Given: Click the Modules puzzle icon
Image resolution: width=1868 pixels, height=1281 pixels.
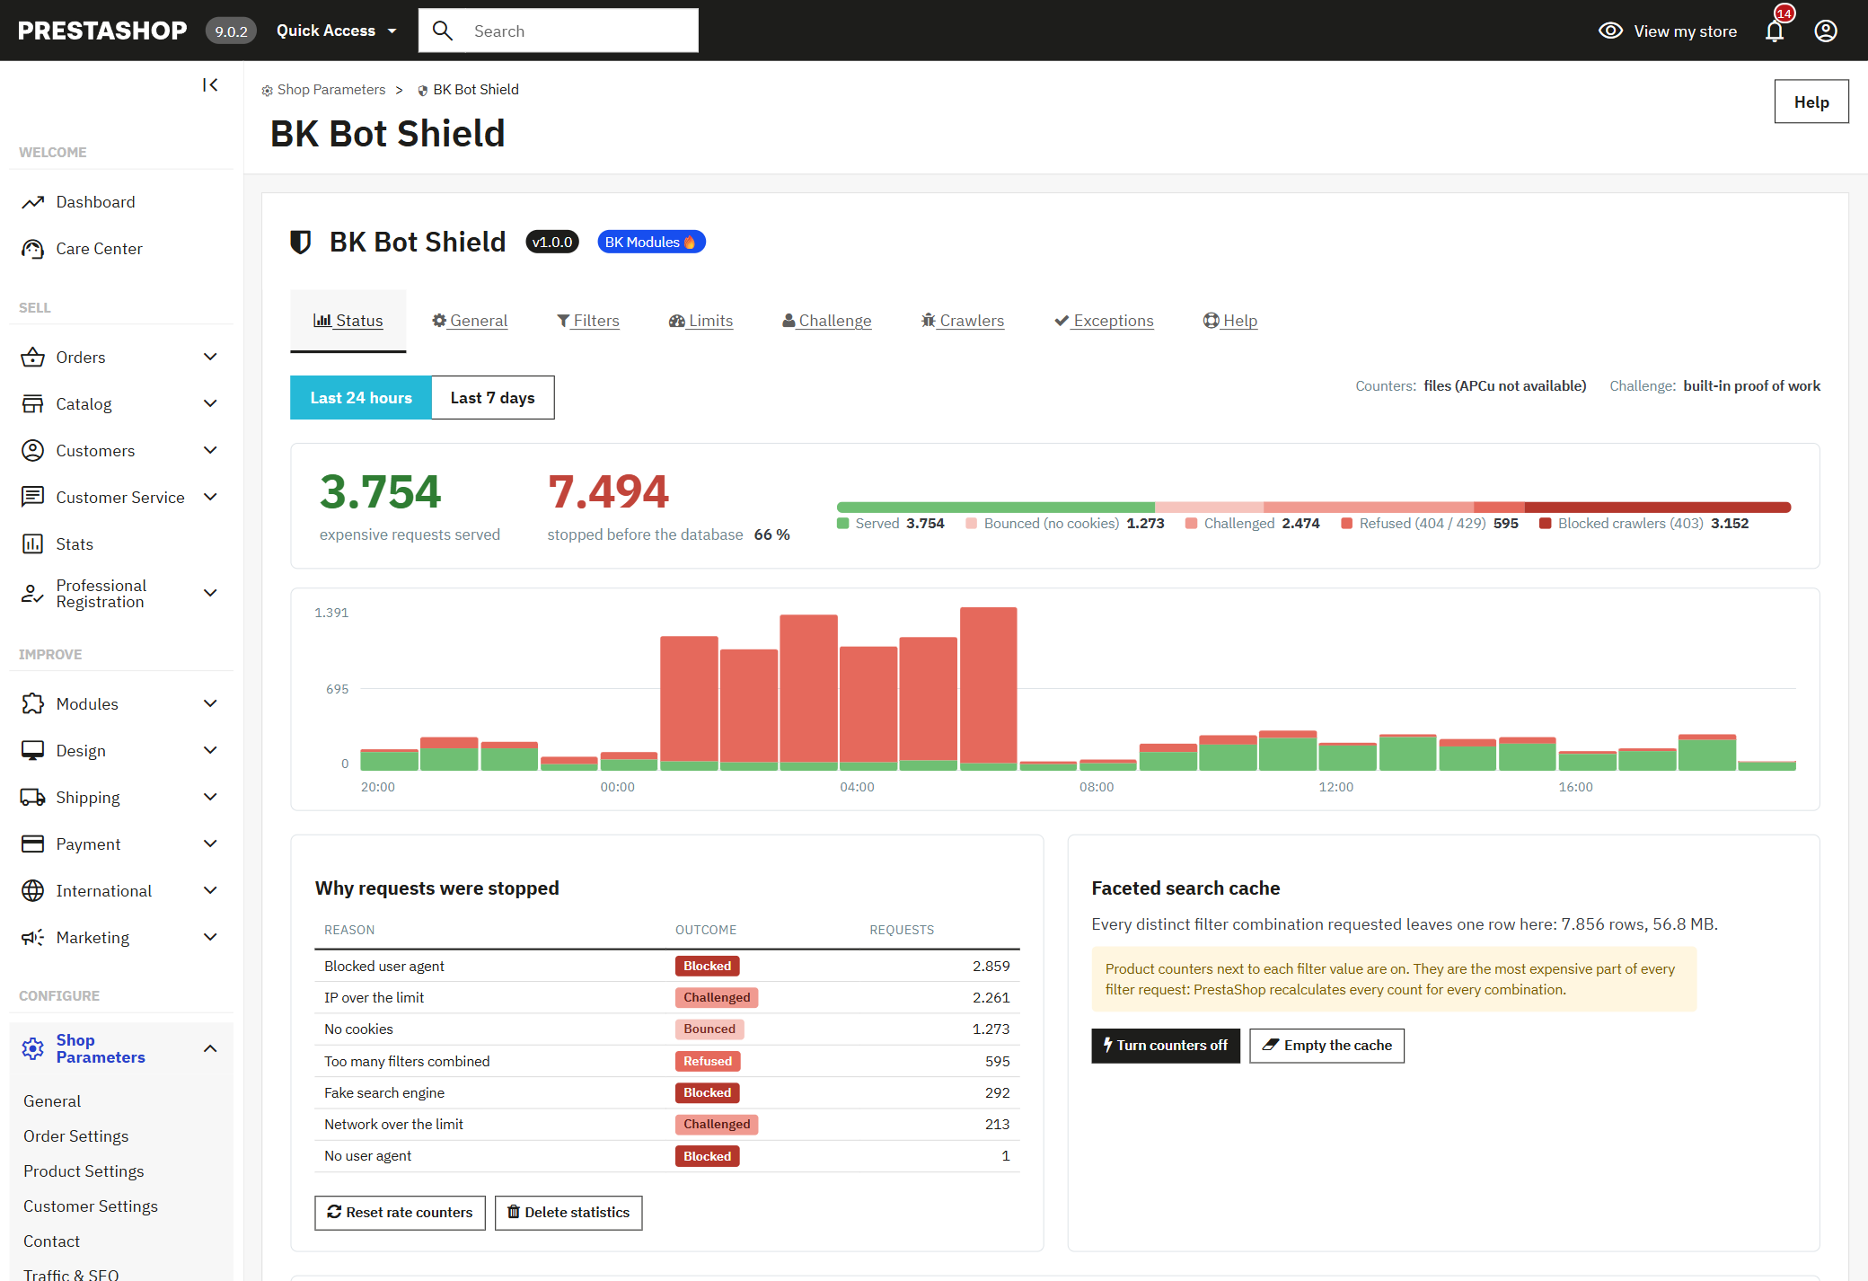Looking at the screenshot, I should coord(33,704).
